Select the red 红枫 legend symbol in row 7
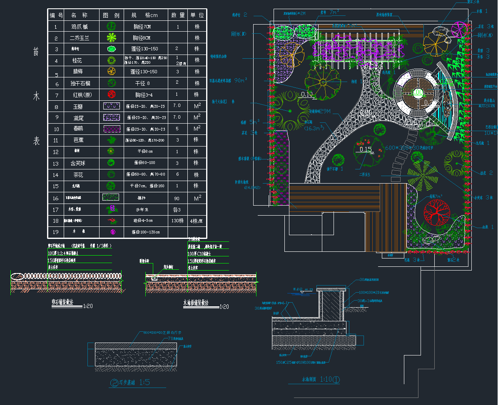498x405 pixels. pos(111,94)
